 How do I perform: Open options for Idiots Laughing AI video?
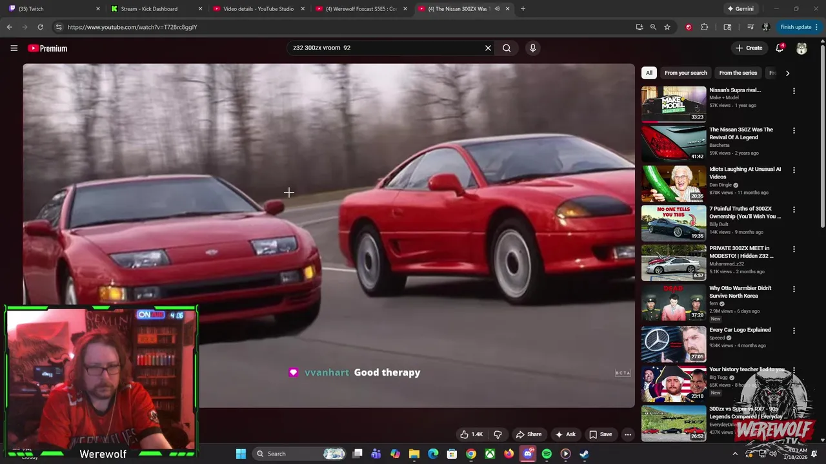coord(794,170)
